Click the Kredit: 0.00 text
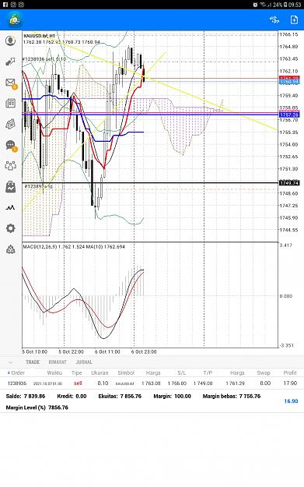Viewport: 304px width, 487px height. point(72,397)
